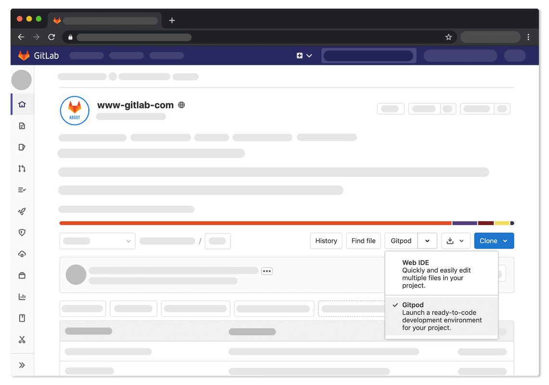Select the Repository file icon in sidebar
This screenshot has width=549, height=385.
point(22,125)
